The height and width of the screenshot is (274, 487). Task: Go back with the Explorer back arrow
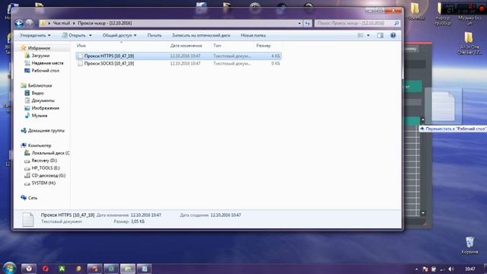click(19, 23)
